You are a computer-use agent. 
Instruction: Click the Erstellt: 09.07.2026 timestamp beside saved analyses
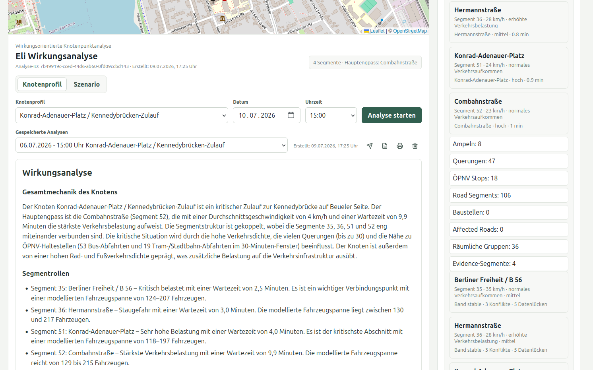(x=326, y=146)
